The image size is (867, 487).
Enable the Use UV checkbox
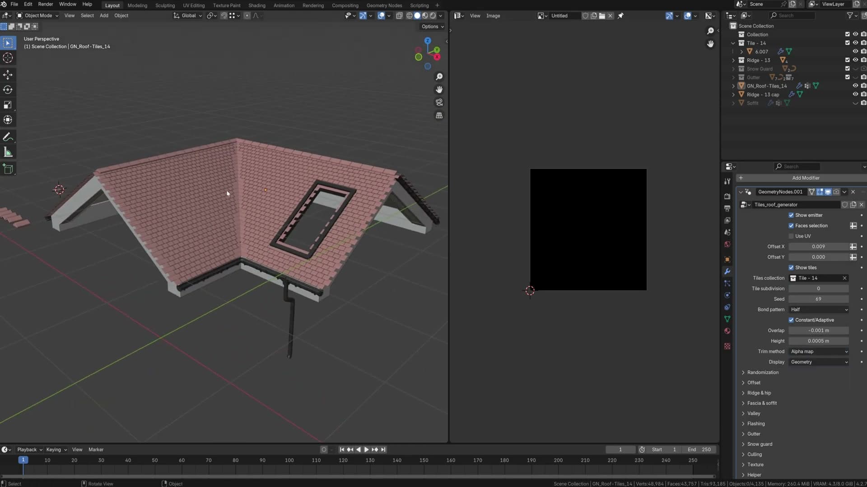(x=791, y=236)
